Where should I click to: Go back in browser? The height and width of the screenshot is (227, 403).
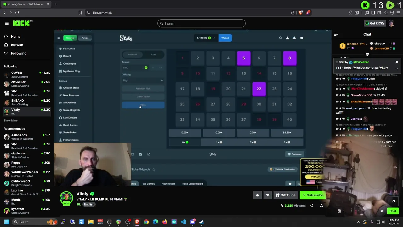[4, 13]
